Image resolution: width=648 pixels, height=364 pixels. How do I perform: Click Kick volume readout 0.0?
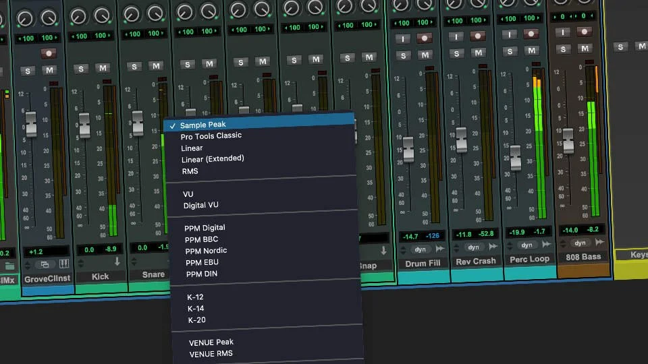point(89,249)
